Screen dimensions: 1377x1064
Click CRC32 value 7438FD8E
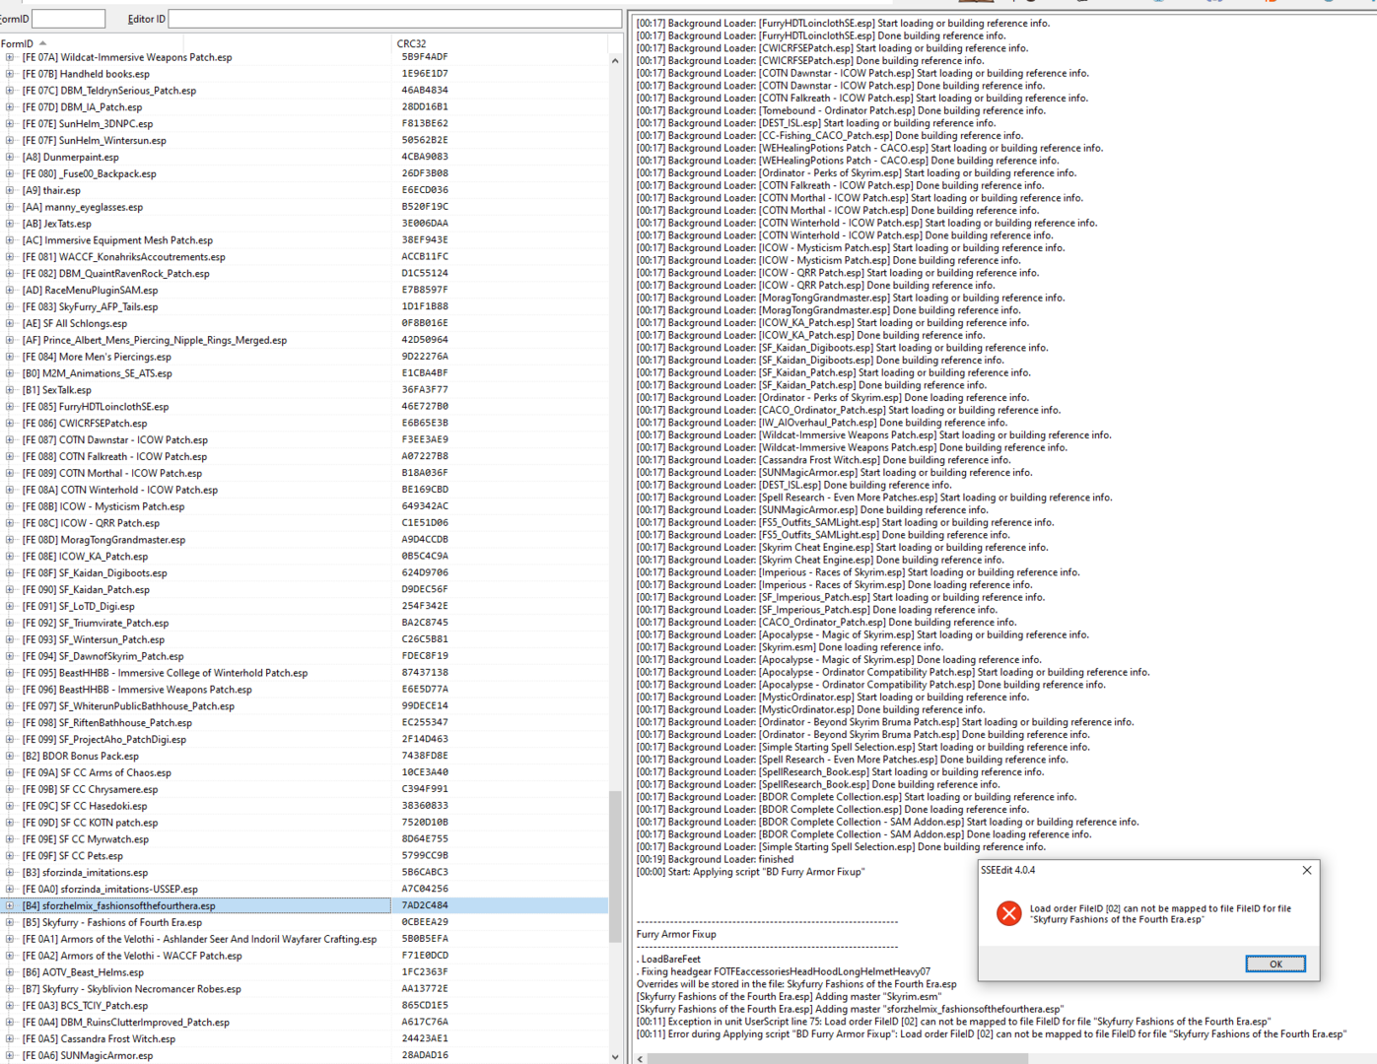tap(425, 756)
